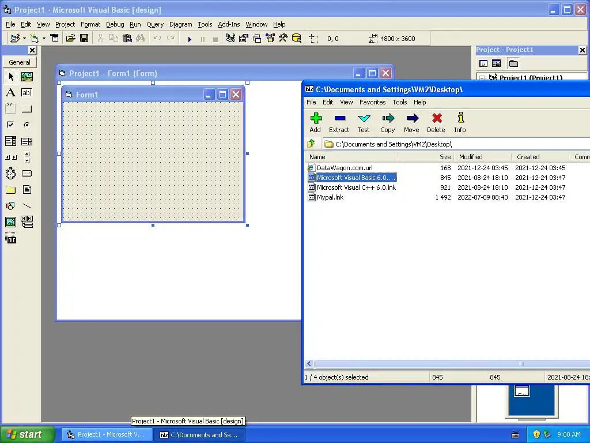This screenshot has width=590, height=443.
Task: Open the Debug menu in Visual Basic
Action: coord(115,24)
